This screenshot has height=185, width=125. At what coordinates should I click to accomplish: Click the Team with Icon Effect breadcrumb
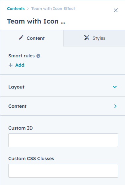click(53, 9)
